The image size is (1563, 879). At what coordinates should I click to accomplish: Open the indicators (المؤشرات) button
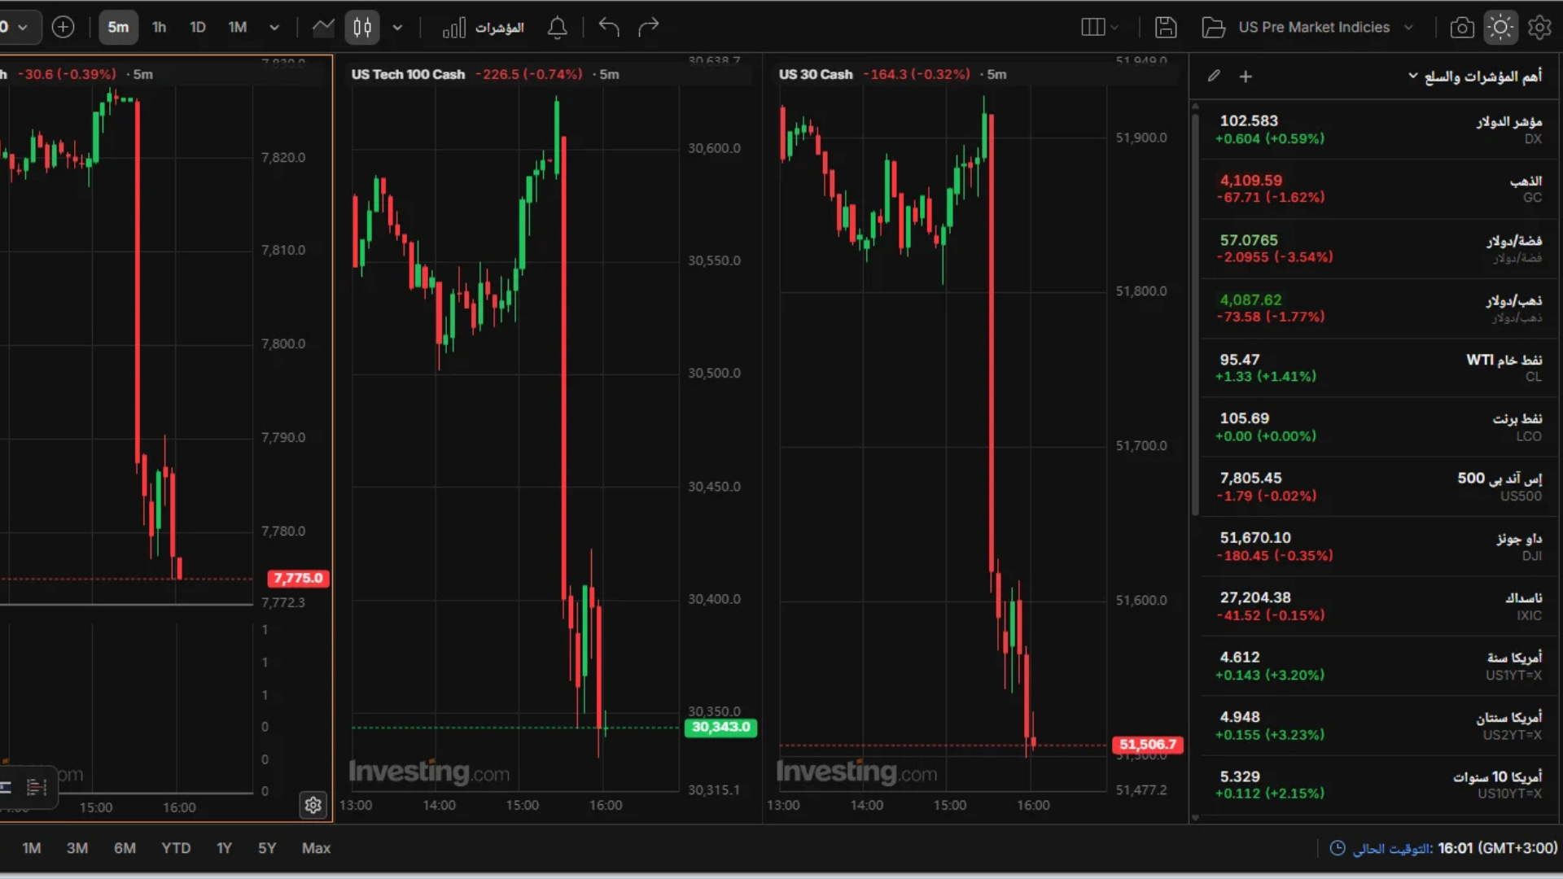[483, 28]
